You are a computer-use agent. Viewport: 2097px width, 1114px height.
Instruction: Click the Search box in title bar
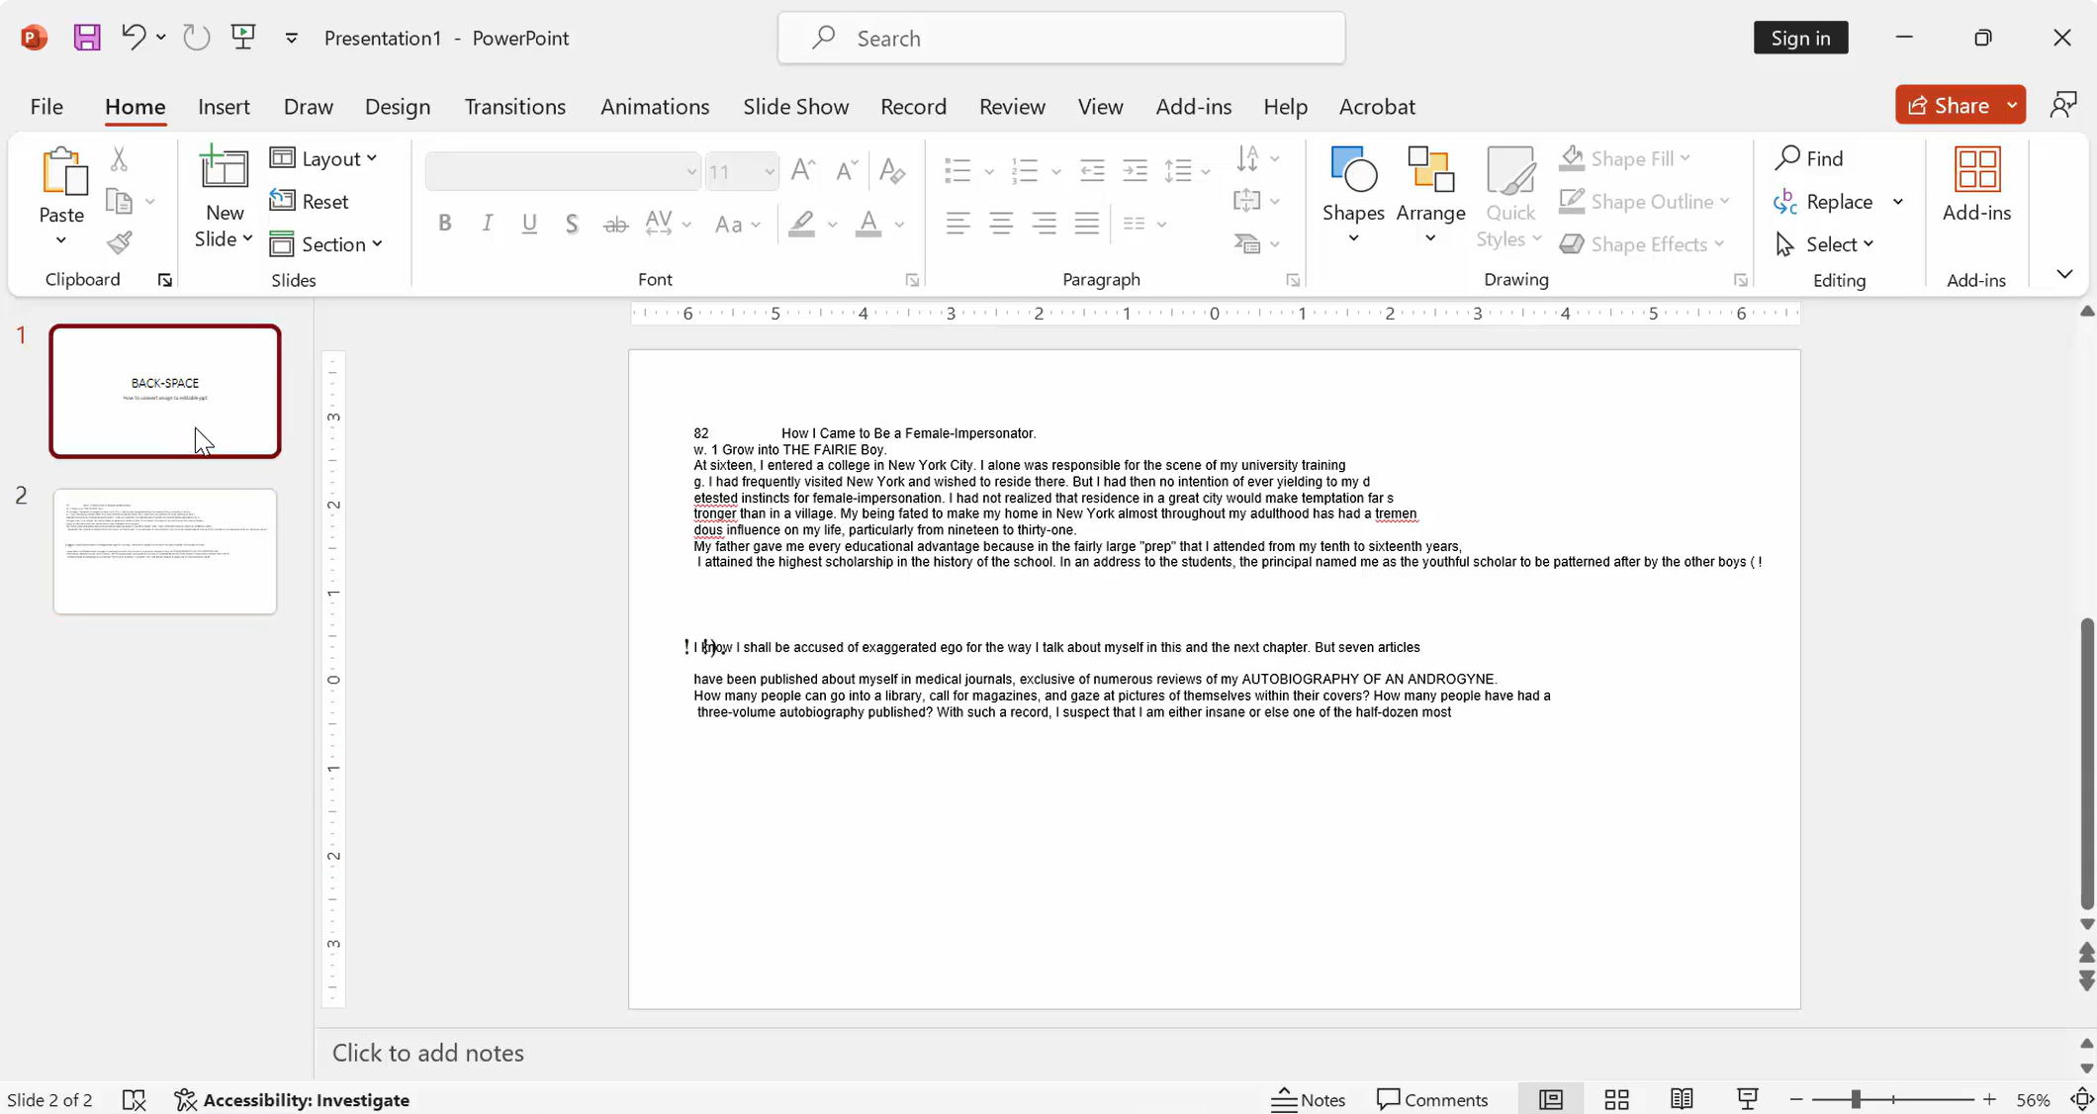tap(1061, 38)
